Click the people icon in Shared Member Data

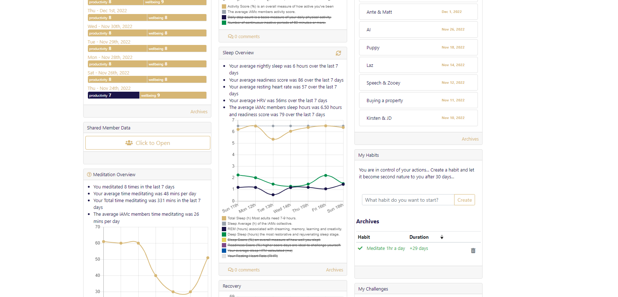click(x=129, y=143)
